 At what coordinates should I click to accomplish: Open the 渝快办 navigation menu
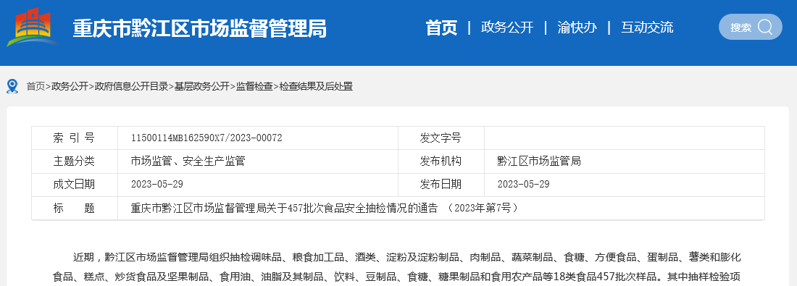(577, 28)
